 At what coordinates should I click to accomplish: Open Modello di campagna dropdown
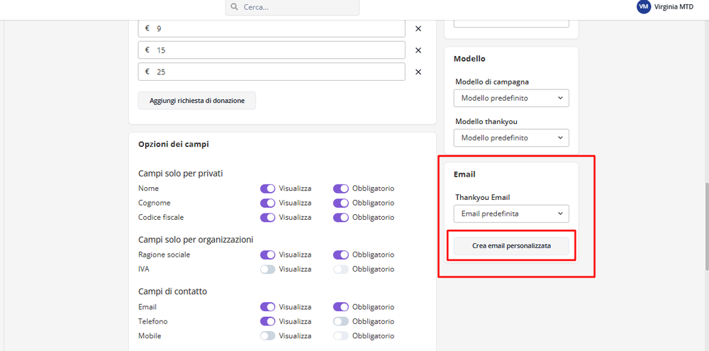pyautogui.click(x=511, y=98)
